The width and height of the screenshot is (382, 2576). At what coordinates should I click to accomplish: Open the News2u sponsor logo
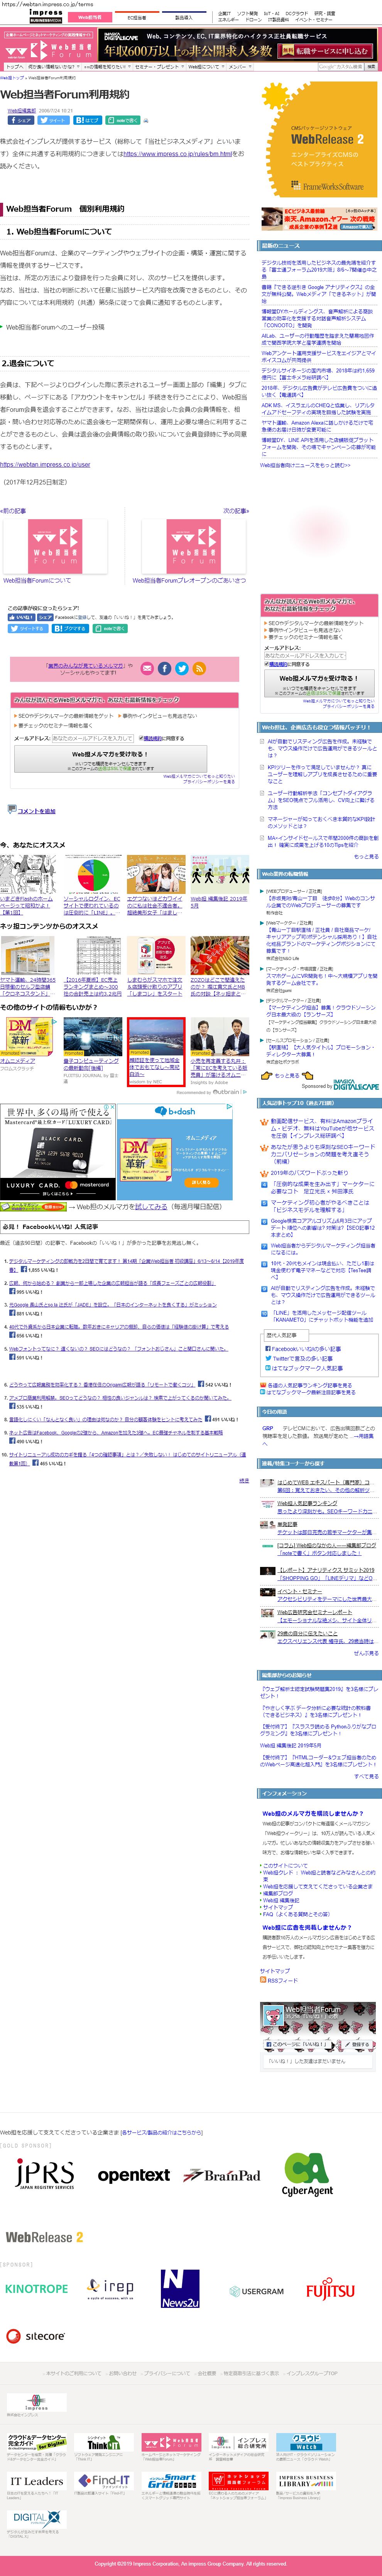180,2288
